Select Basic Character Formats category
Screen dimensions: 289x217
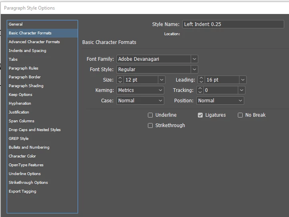tap(42, 33)
